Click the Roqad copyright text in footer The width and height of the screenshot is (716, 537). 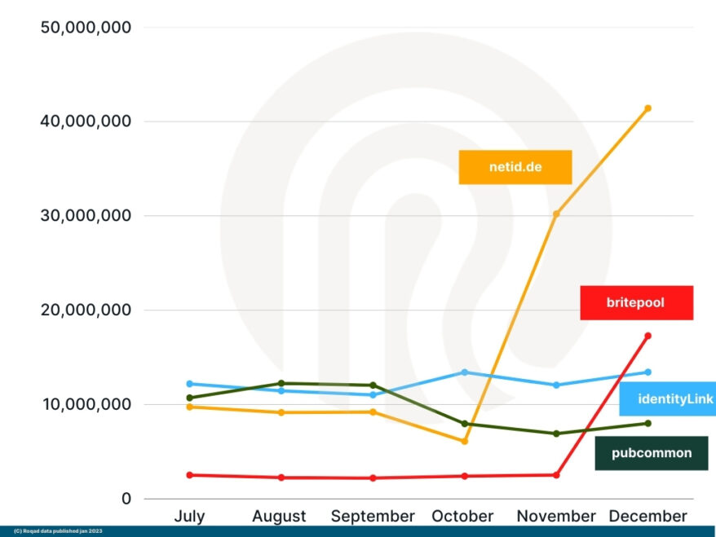(x=54, y=531)
